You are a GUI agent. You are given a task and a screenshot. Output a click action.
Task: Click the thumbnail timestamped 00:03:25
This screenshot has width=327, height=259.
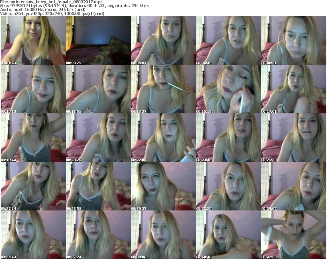pyautogui.click(x=98, y=41)
